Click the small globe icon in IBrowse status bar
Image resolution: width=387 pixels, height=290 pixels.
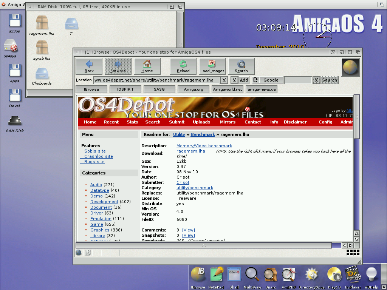pyautogui.click(x=79, y=253)
